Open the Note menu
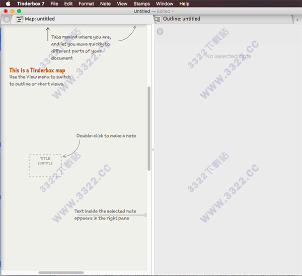 click(105, 4)
